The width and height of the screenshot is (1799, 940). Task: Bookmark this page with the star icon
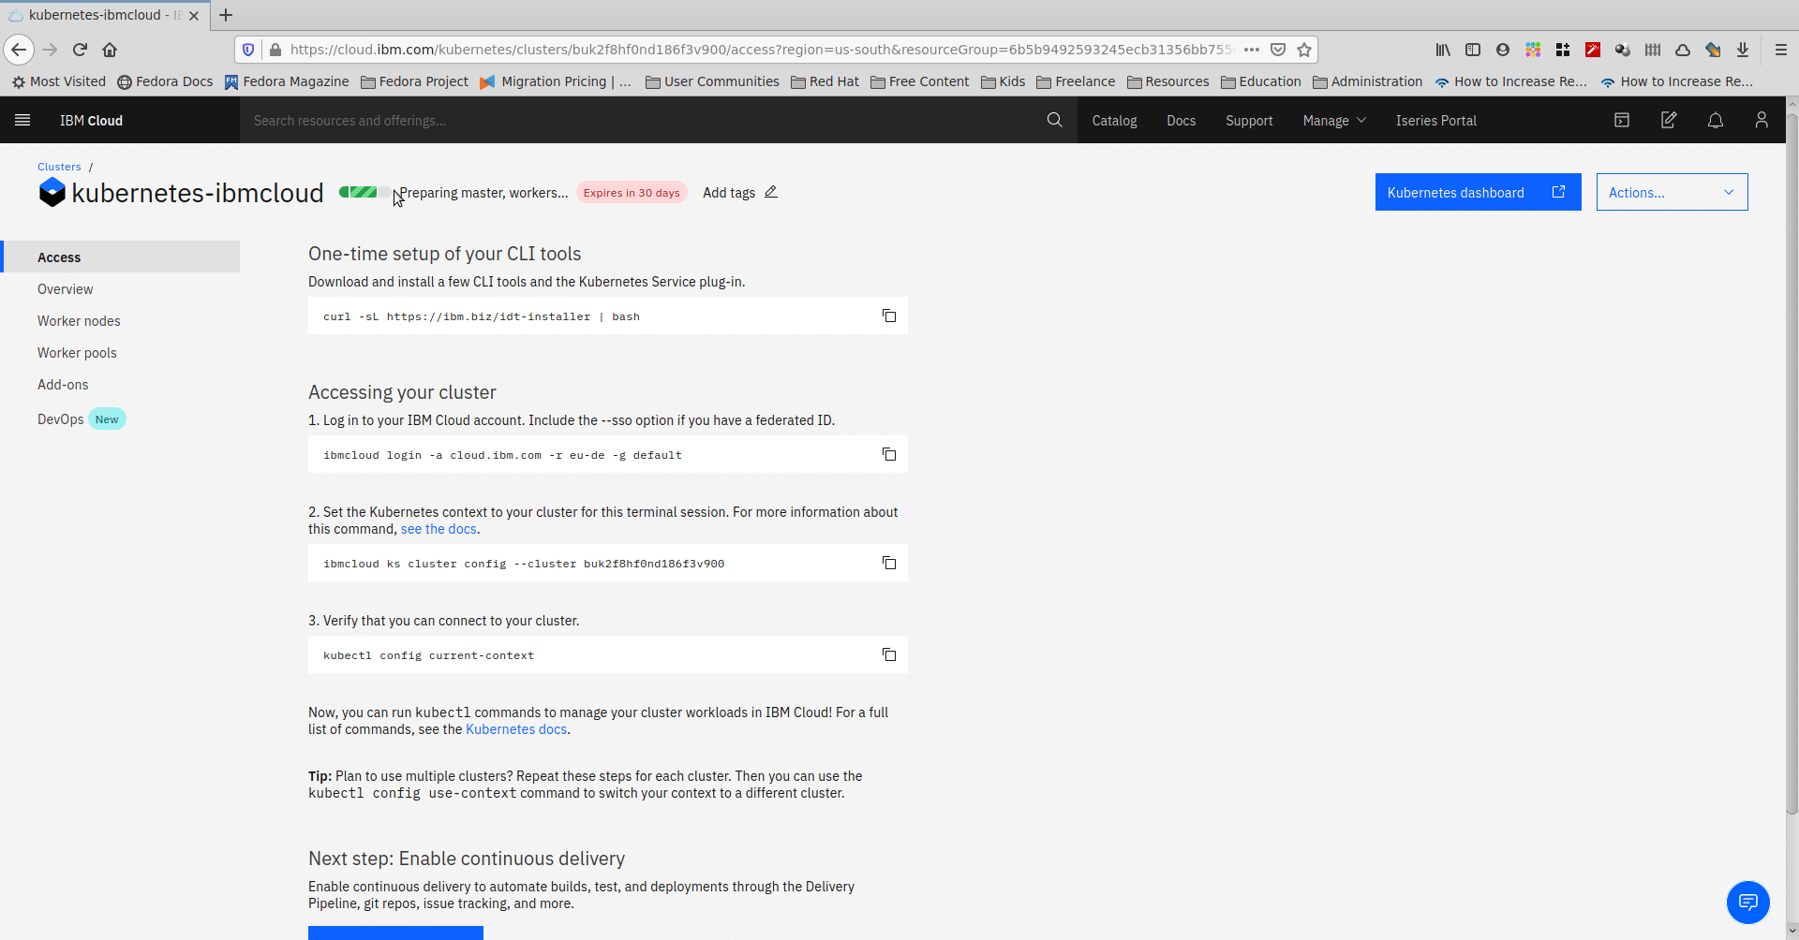coord(1304,50)
